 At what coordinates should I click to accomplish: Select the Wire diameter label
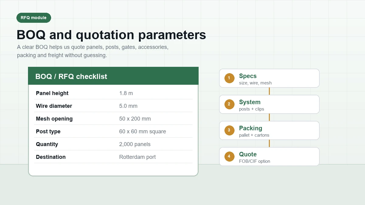(54, 106)
